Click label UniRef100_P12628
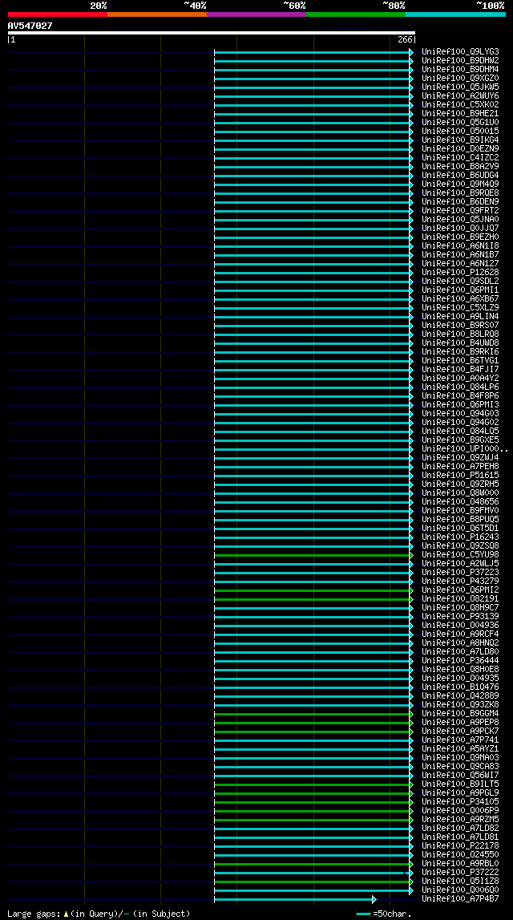513x920 pixels. tap(460, 272)
